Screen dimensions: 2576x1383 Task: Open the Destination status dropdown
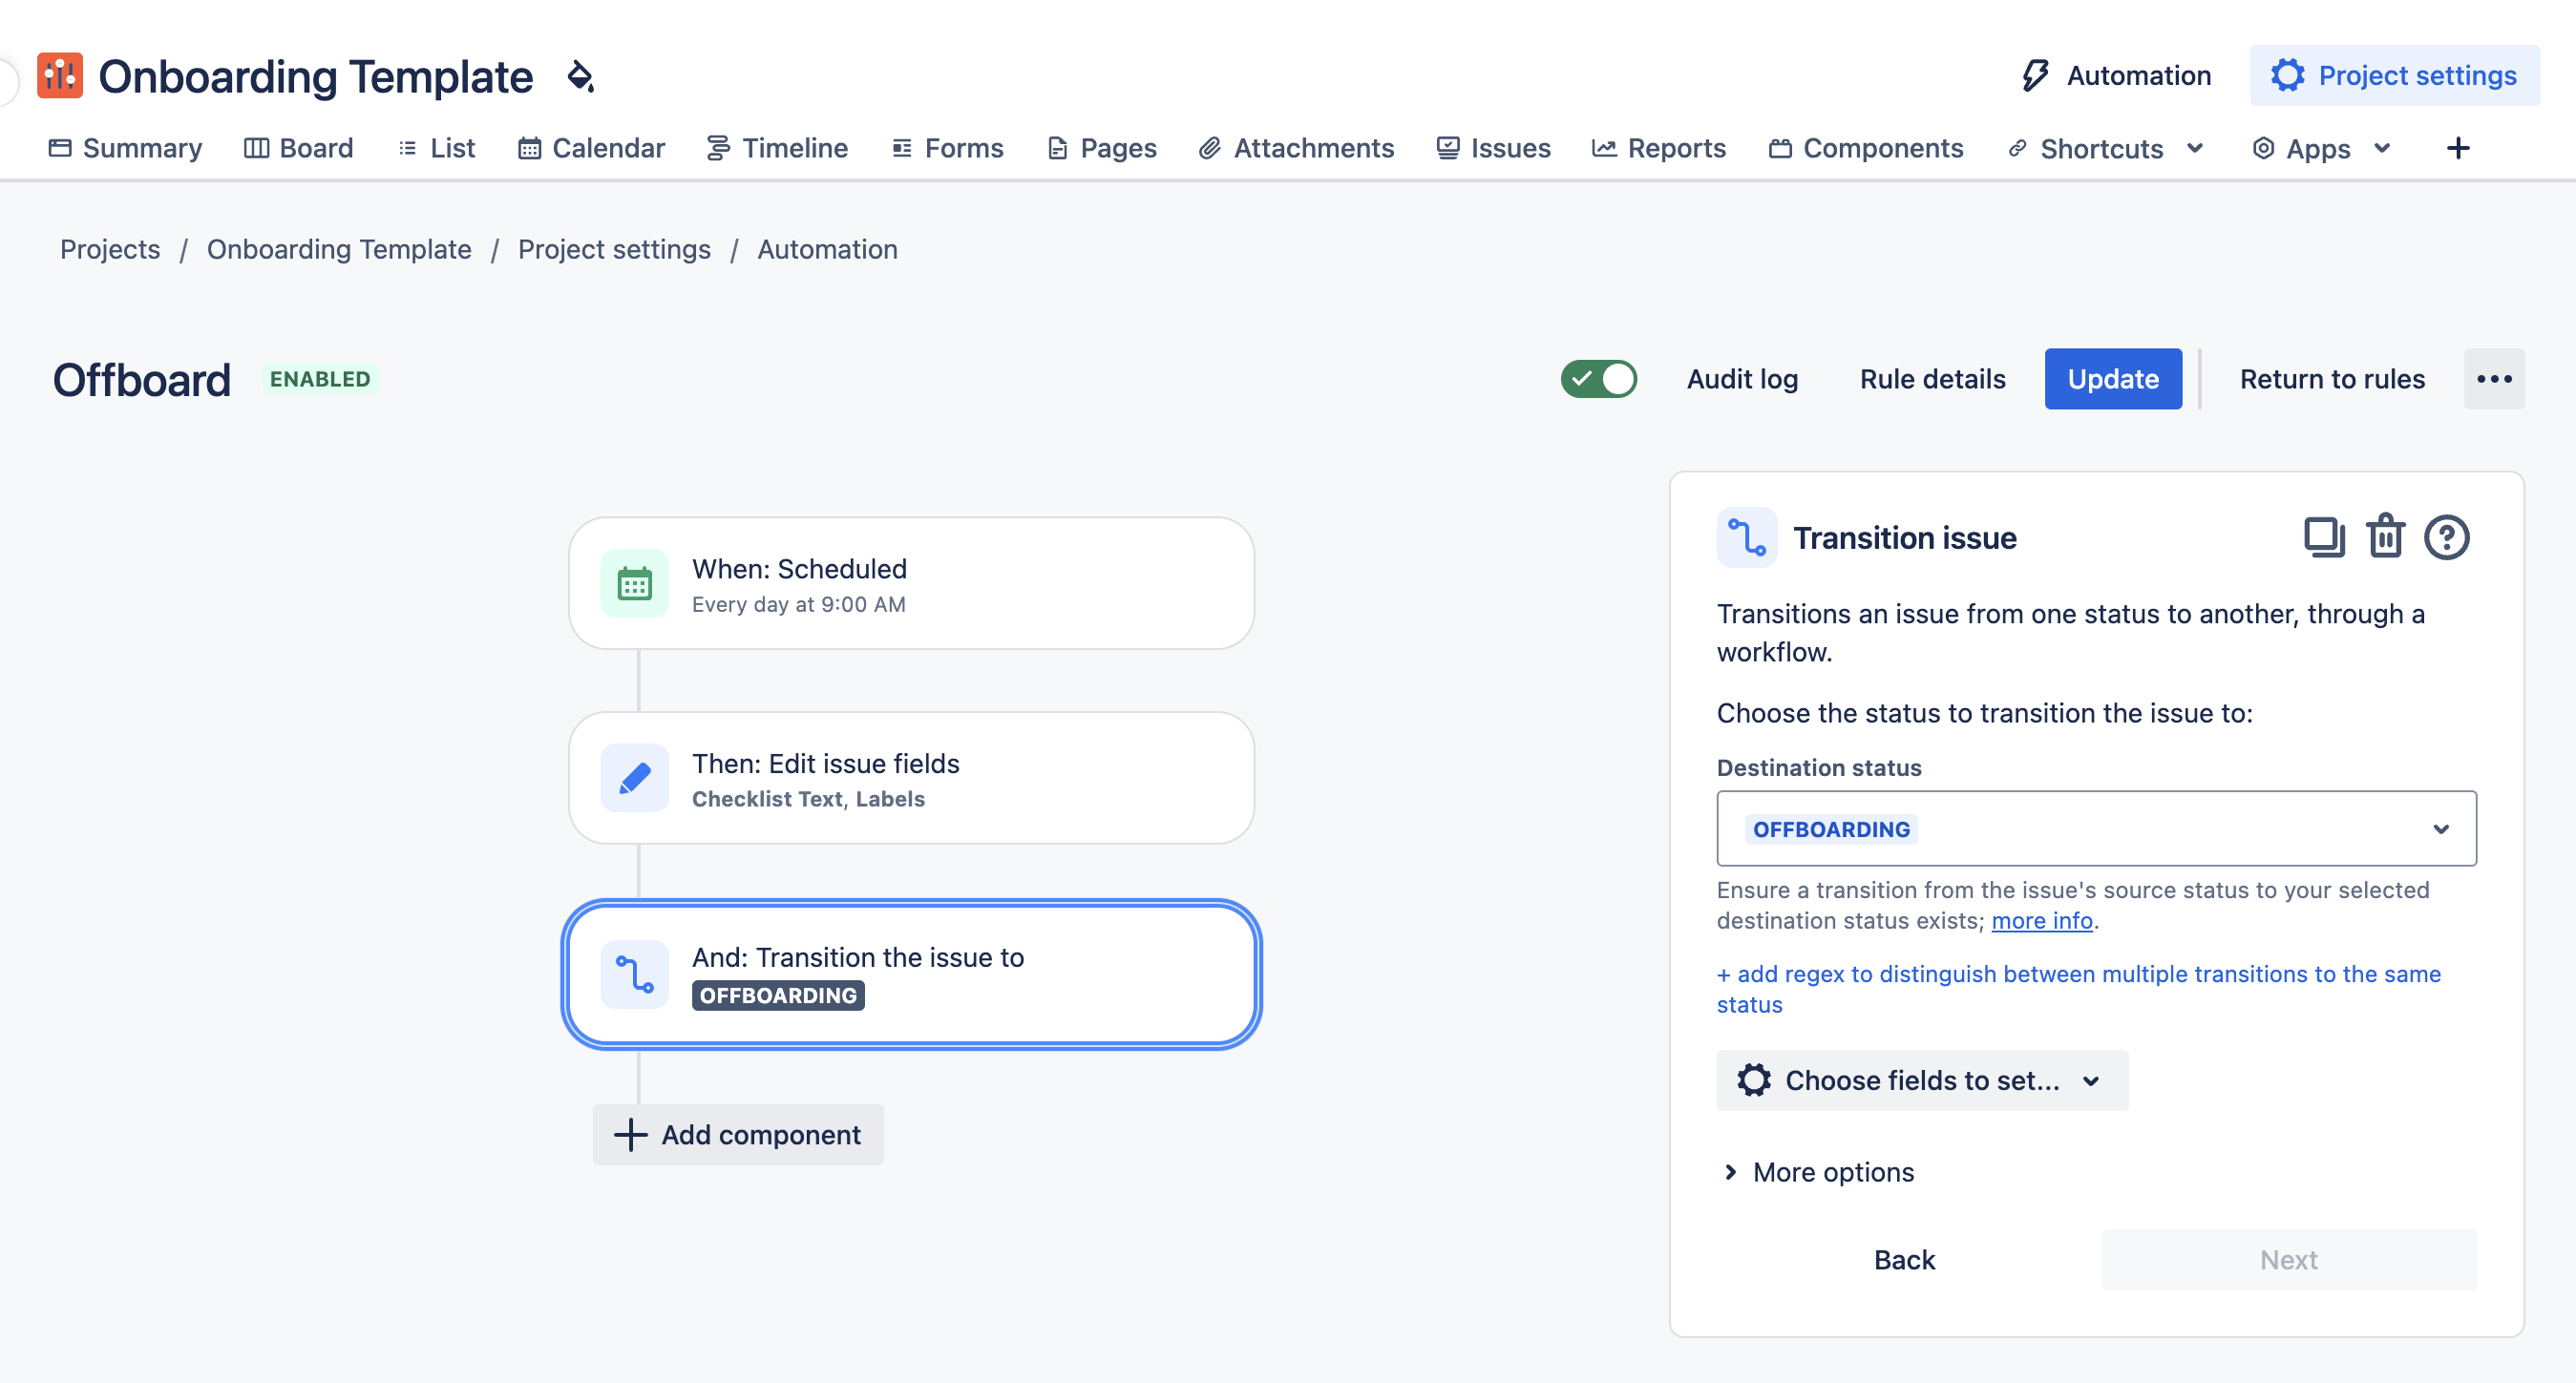pos(2096,829)
